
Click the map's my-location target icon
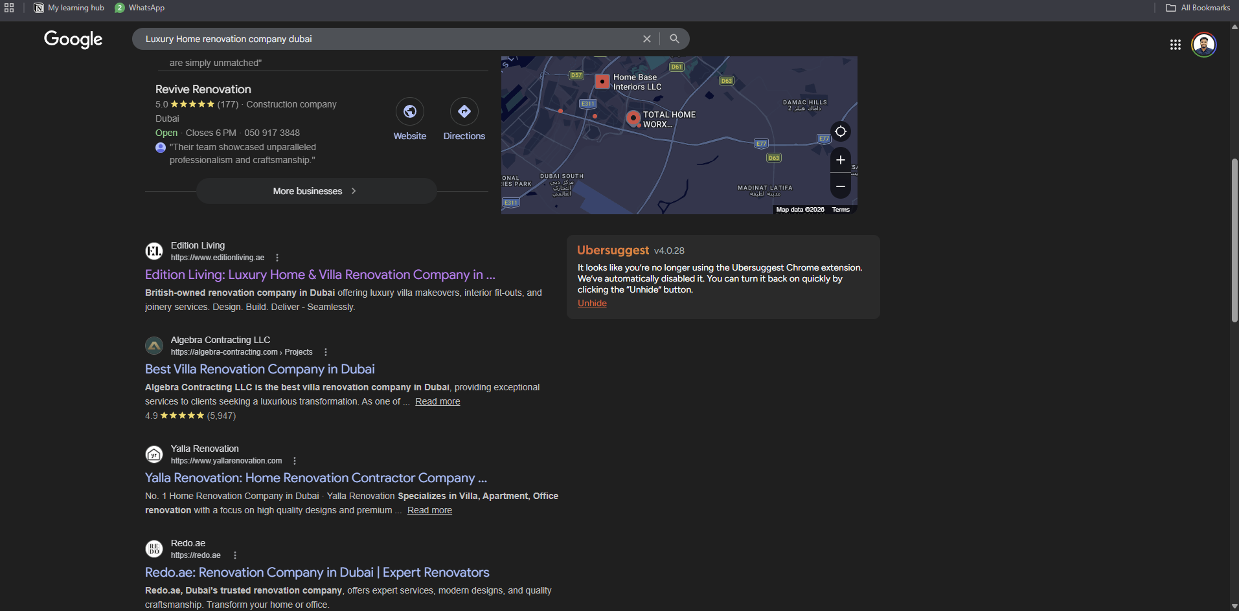click(x=840, y=131)
